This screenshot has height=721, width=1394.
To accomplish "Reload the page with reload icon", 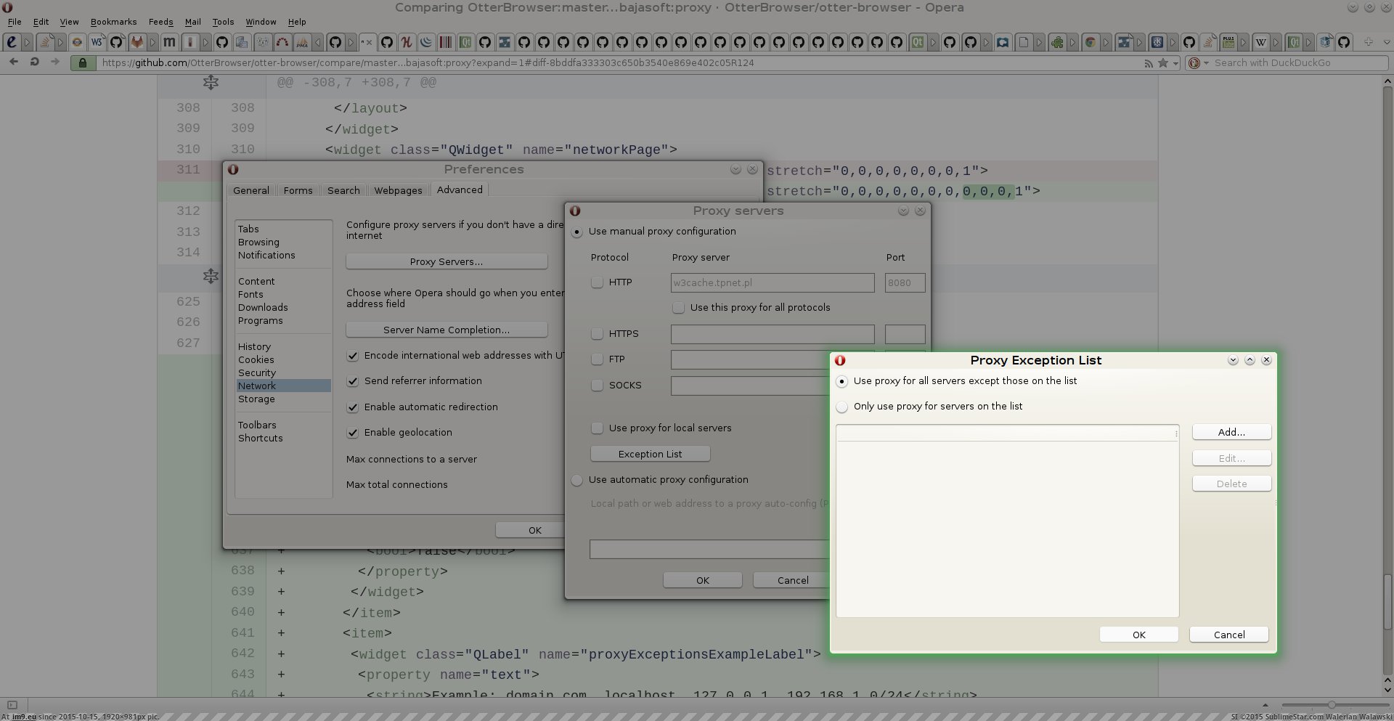I will (34, 62).
